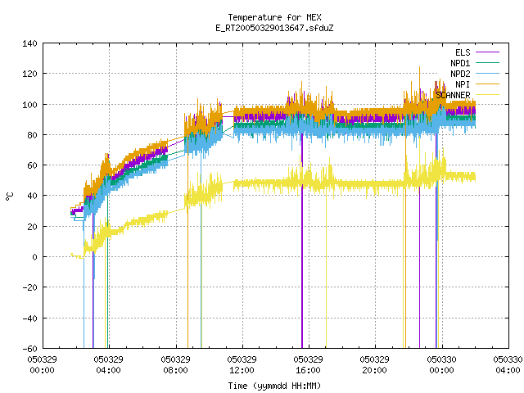This screenshot has width=524, height=393.
Task: Click the chart title 'Temperature for MEX'
Action: 274,17
